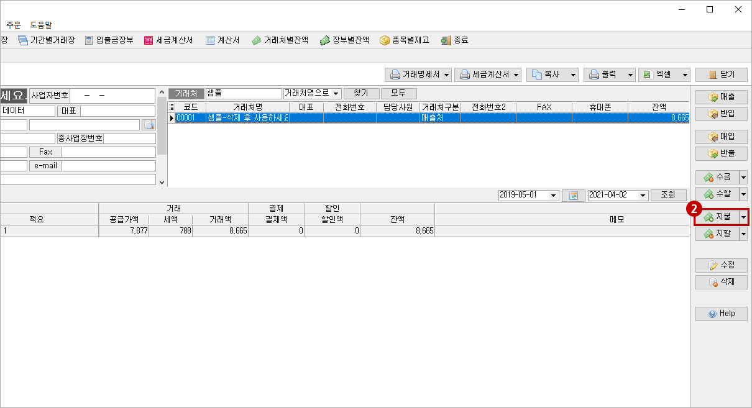The height and width of the screenshot is (408, 752).
Task: Open the 거래처명으로 search type combo box
Action: 312,93
